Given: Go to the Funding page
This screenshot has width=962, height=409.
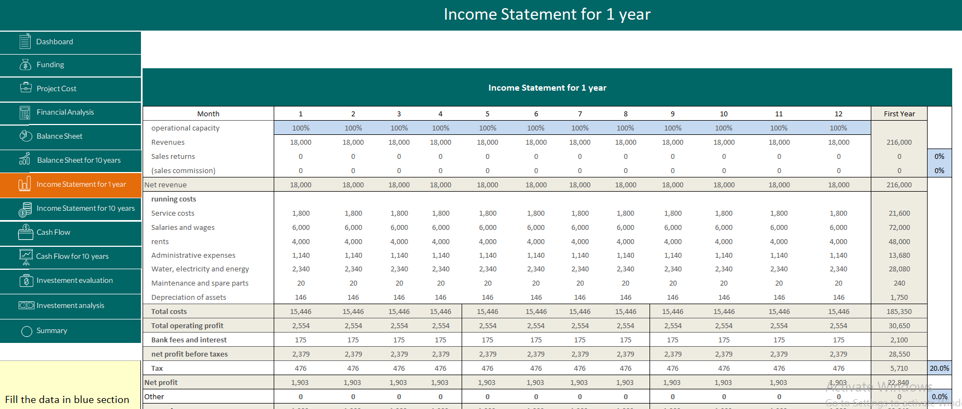Looking at the screenshot, I should click(x=70, y=65).
